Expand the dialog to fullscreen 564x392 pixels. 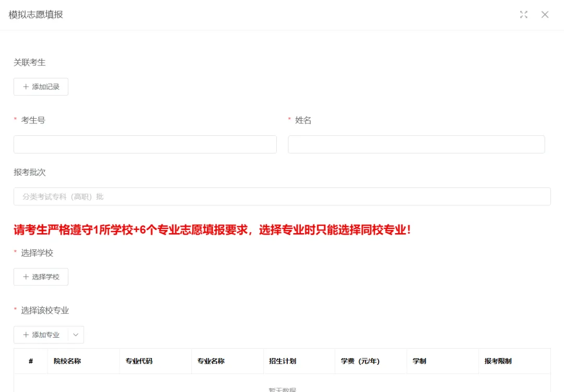[523, 15]
